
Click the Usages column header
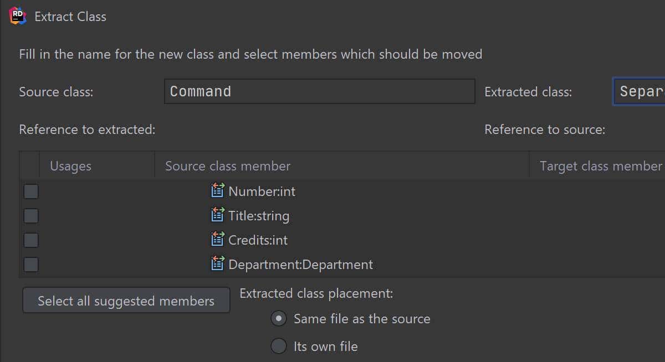[x=70, y=166]
